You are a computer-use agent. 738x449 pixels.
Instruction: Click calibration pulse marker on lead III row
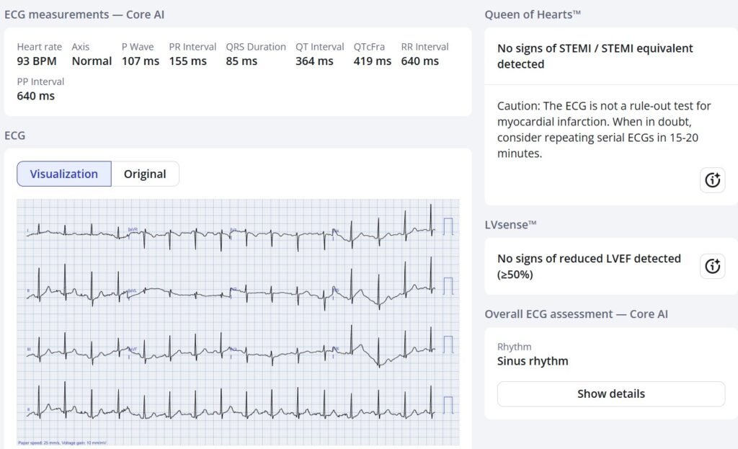point(448,344)
